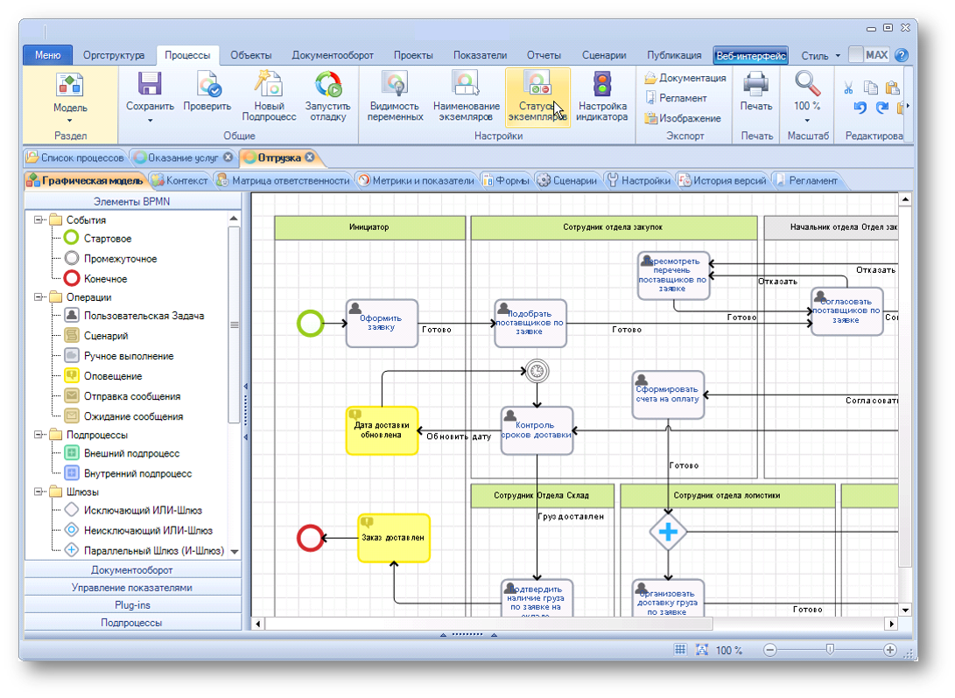Switch to Отчеты ribbon tab
955x698 pixels.
[x=544, y=55]
